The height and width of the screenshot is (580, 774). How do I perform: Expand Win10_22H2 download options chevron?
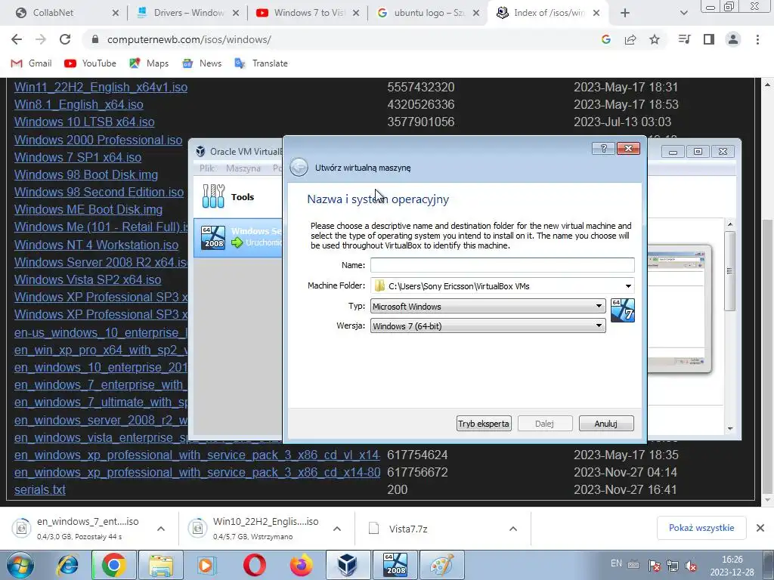(x=337, y=529)
